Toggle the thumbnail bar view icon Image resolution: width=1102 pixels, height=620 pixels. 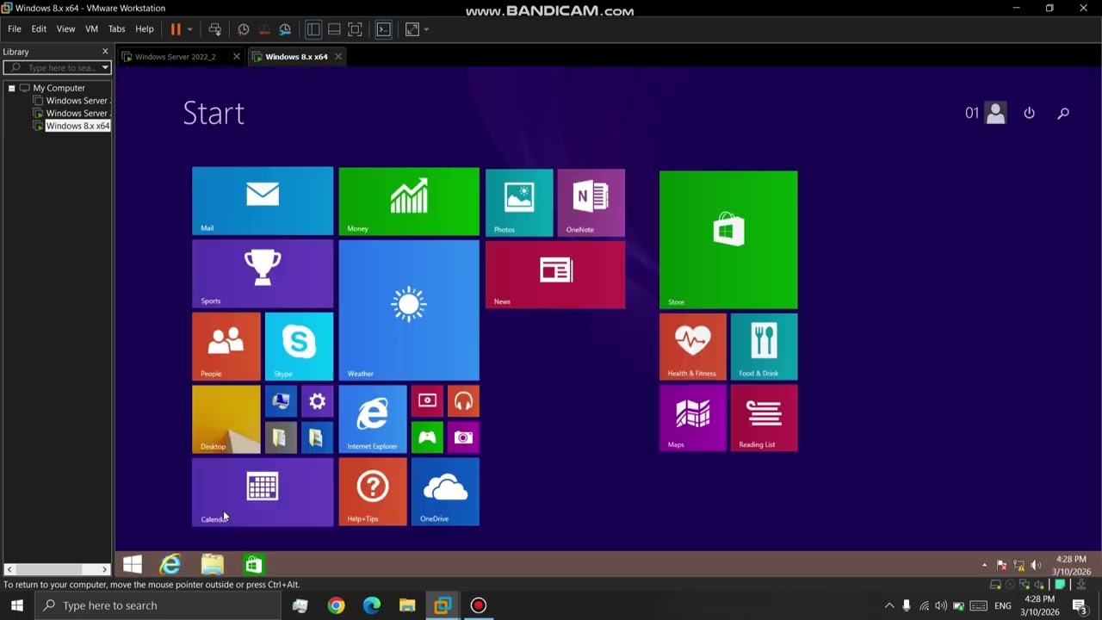[334, 29]
